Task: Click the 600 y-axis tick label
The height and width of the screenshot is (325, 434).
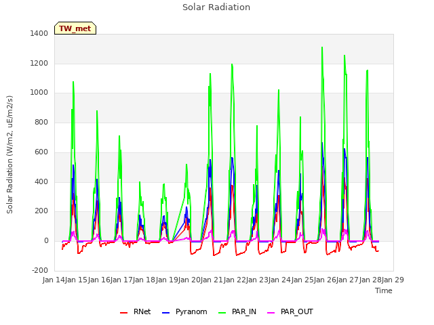Action: [x=41, y=152]
